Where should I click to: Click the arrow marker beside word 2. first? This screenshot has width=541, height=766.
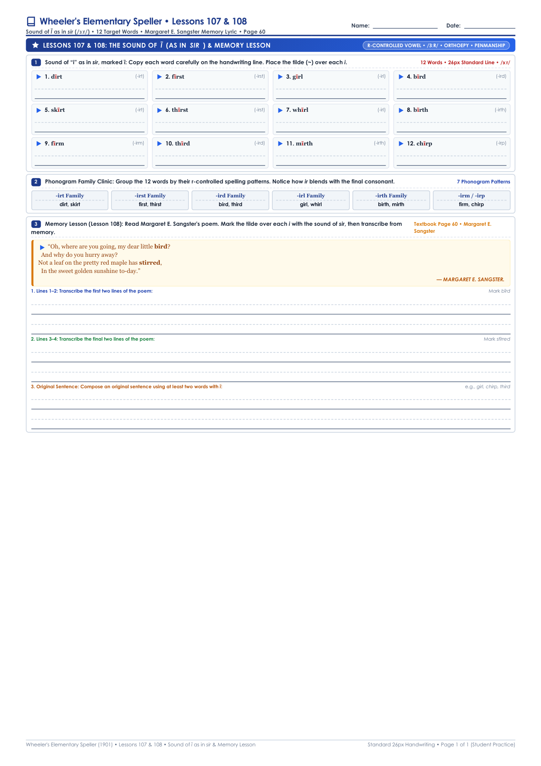[160, 77]
